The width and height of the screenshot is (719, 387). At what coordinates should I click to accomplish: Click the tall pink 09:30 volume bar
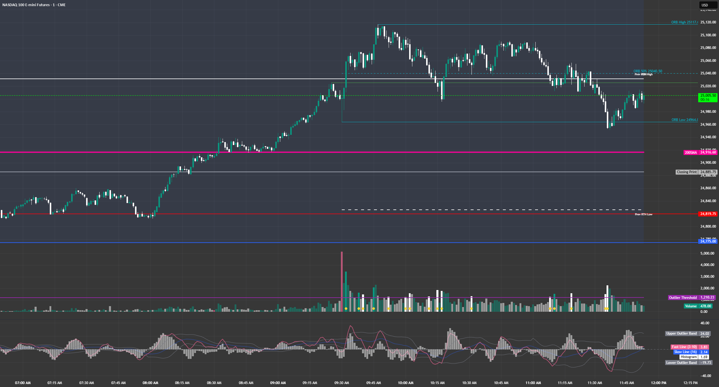[342, 281]
